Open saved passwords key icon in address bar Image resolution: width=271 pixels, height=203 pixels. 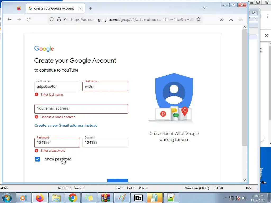click(66, 19)
